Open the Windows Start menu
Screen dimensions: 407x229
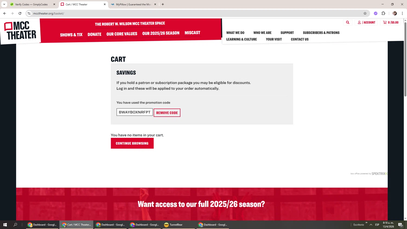coord(5,225)
